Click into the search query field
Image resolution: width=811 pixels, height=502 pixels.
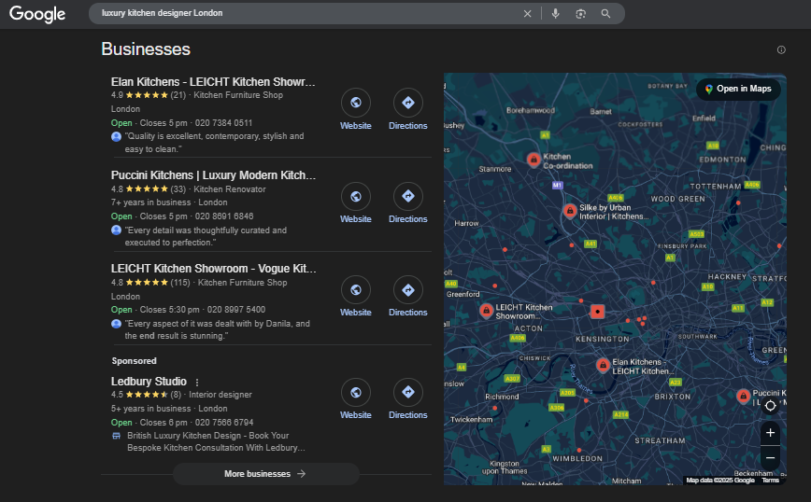[x=308, y=14]
